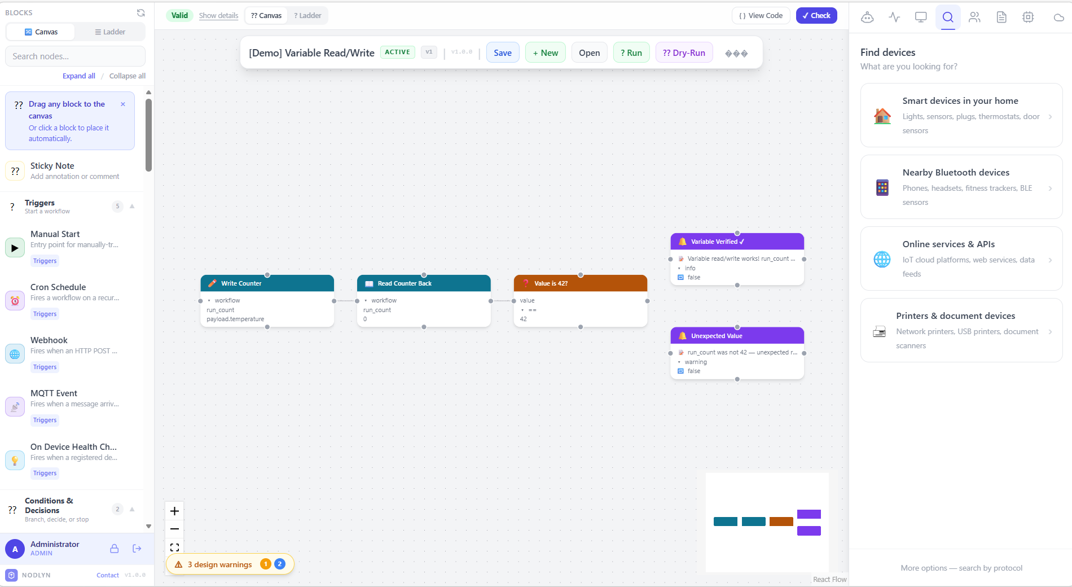
Task: Expand all block categories
Action: 78,76
